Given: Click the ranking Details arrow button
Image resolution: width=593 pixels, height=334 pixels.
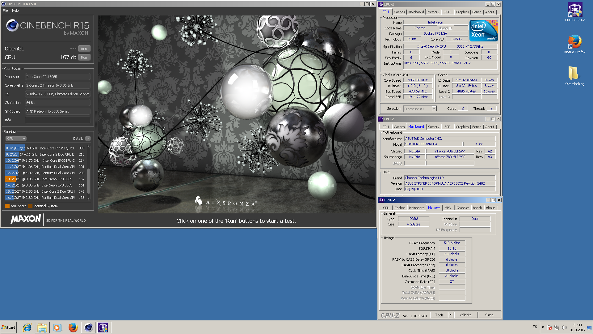Looking at the screenshot, I should [x=88, y=139].
